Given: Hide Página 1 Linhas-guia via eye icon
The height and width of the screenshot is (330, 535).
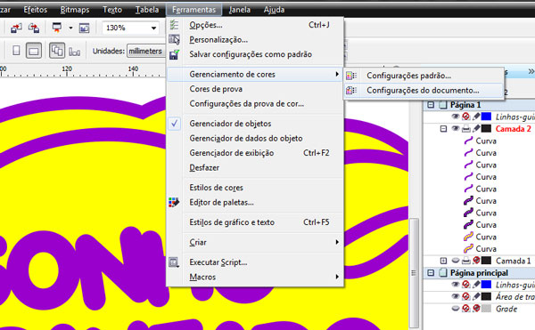Looking at the screenshot, I should click(x=456, y=117).
